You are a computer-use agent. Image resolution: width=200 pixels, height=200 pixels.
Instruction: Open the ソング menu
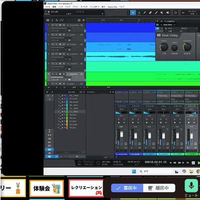tap(60, 7)
